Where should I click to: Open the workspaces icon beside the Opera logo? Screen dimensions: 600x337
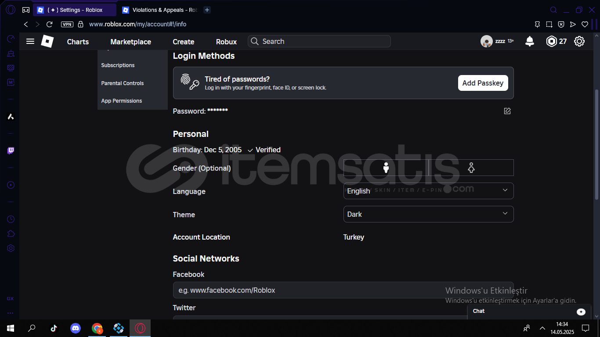click(26, 10)
